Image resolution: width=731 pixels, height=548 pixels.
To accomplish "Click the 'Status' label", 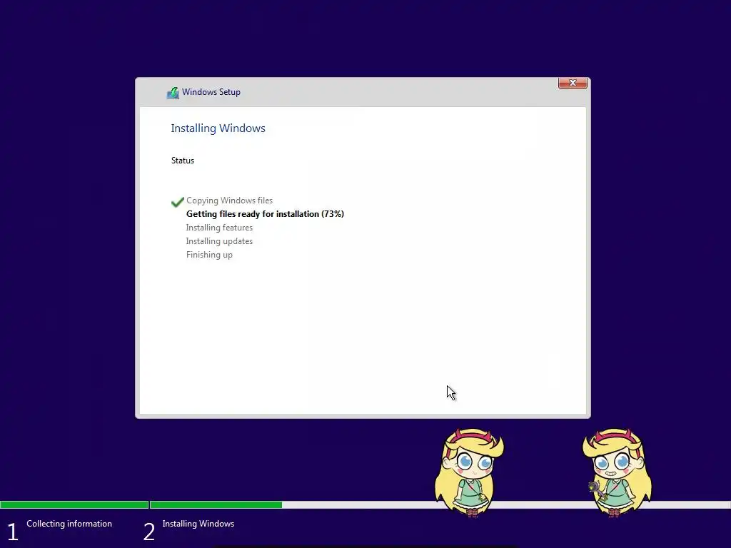I will pyautogui.click(x=182, y=161).
